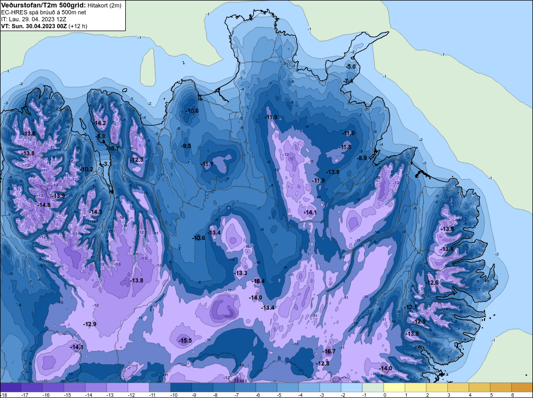Click the legend number -17

point(25,395)
